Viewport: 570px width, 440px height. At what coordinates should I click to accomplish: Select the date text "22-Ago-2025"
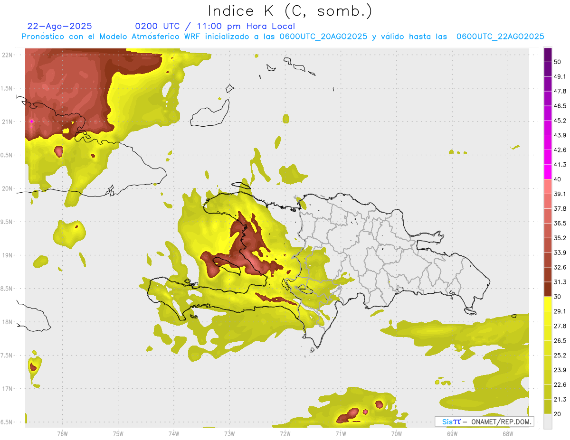tap(60, 26)
